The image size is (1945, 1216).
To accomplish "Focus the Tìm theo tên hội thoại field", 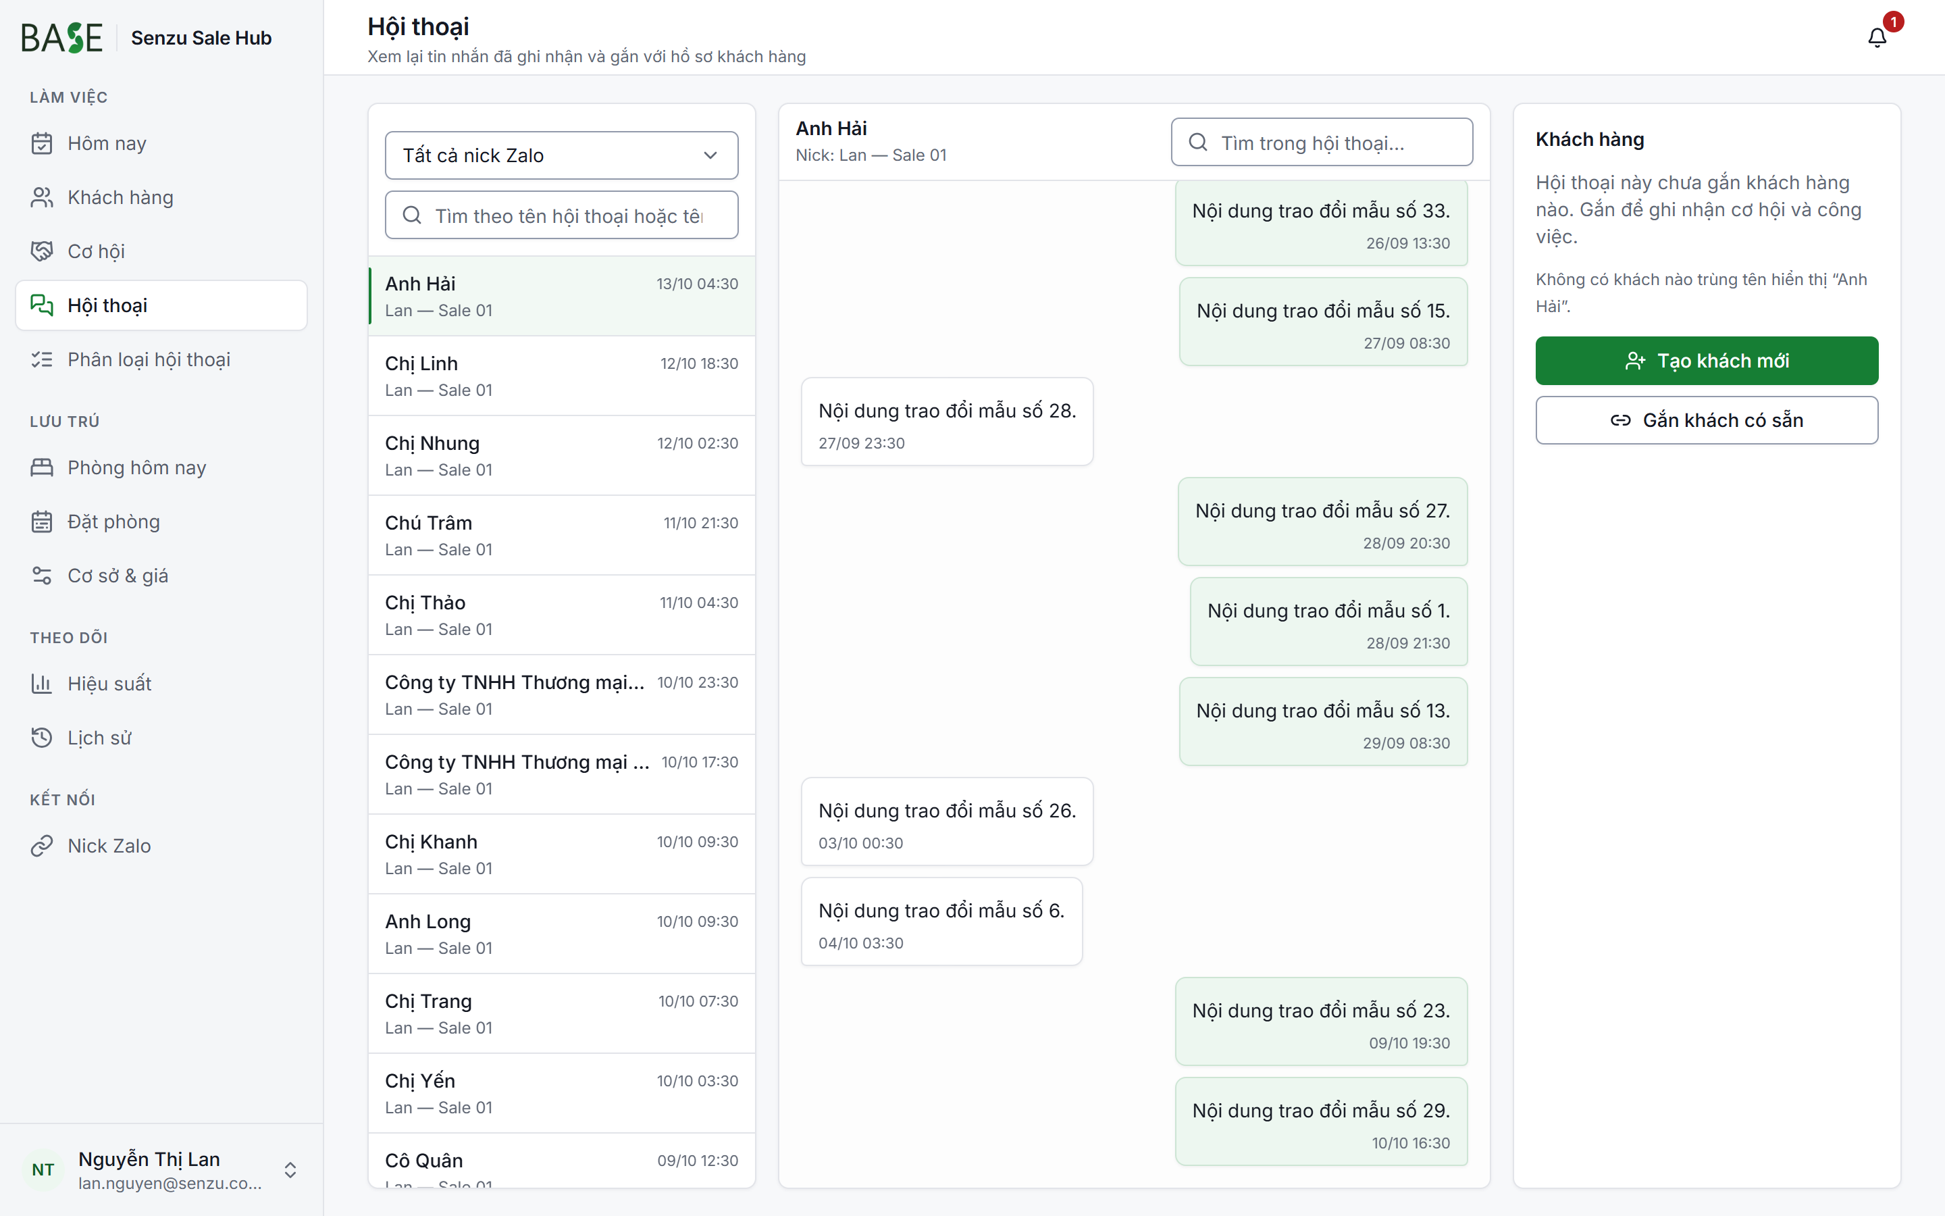I will (x=562, y=215).
